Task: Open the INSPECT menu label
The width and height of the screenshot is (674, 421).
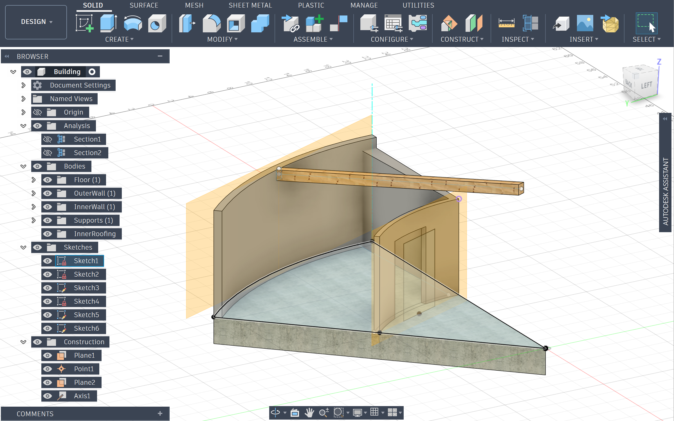Action: (x=518, y=39)
